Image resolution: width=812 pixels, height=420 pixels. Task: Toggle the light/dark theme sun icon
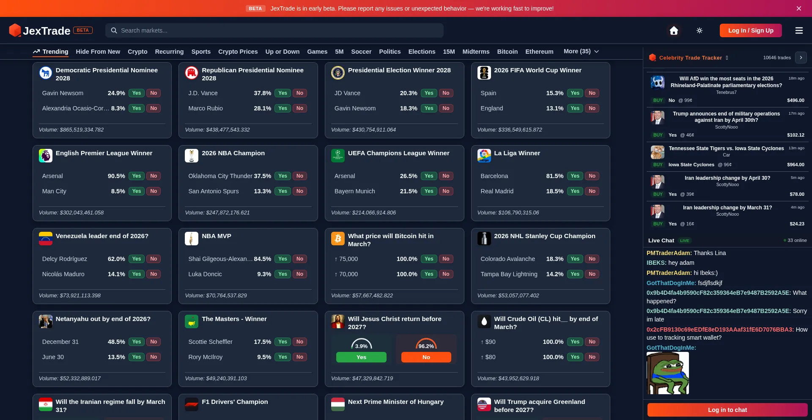click(700, 30)
